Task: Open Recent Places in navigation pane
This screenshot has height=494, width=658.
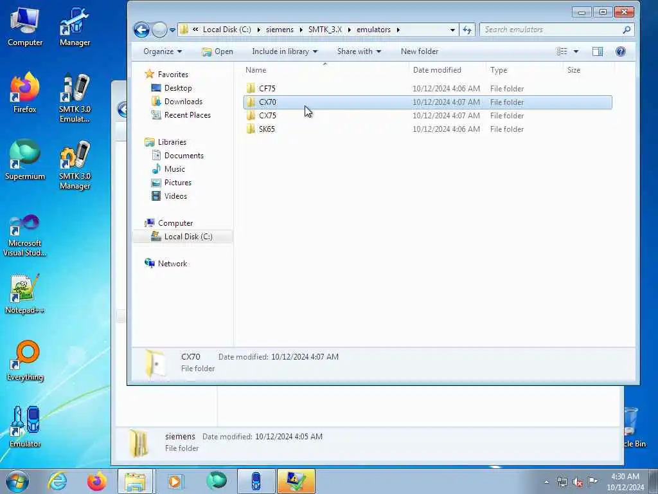Action: coord(187,114)
